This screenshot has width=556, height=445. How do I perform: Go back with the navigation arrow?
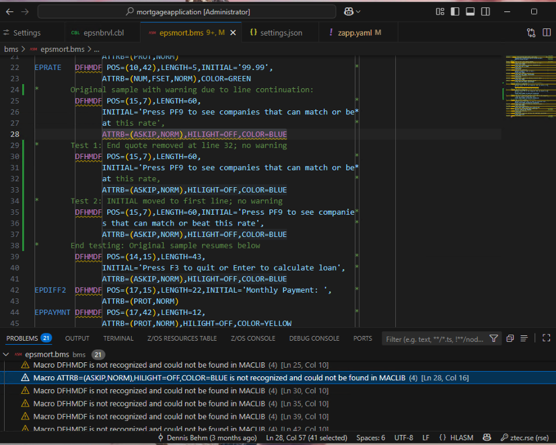(x=9, y=11)
